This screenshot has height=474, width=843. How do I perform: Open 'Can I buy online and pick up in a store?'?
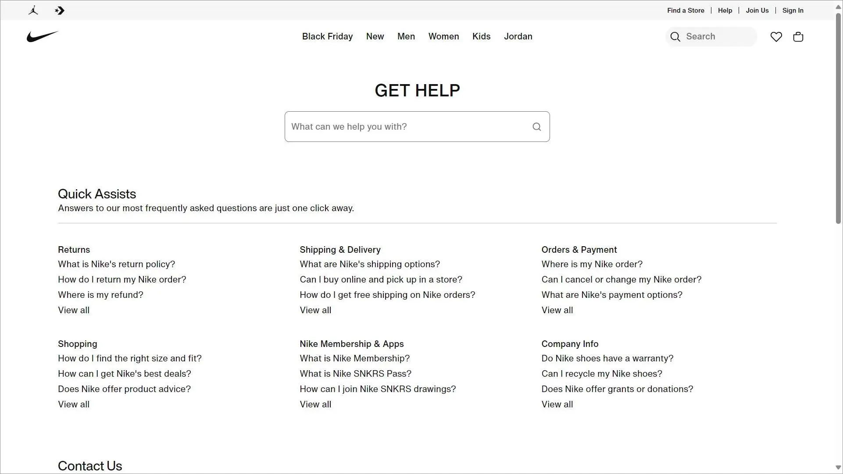pos(381,279)
